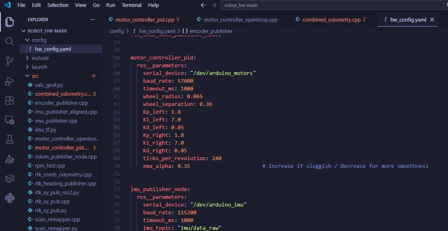
Task: Open imu_tf.py in explorer
Action: (x=61, y=130)
